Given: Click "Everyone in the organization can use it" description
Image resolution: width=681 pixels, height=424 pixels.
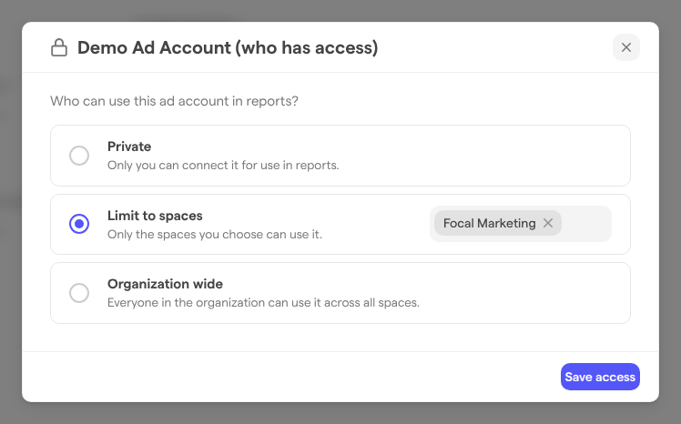Looking at the screenshot, I should (x=263, y=302).
